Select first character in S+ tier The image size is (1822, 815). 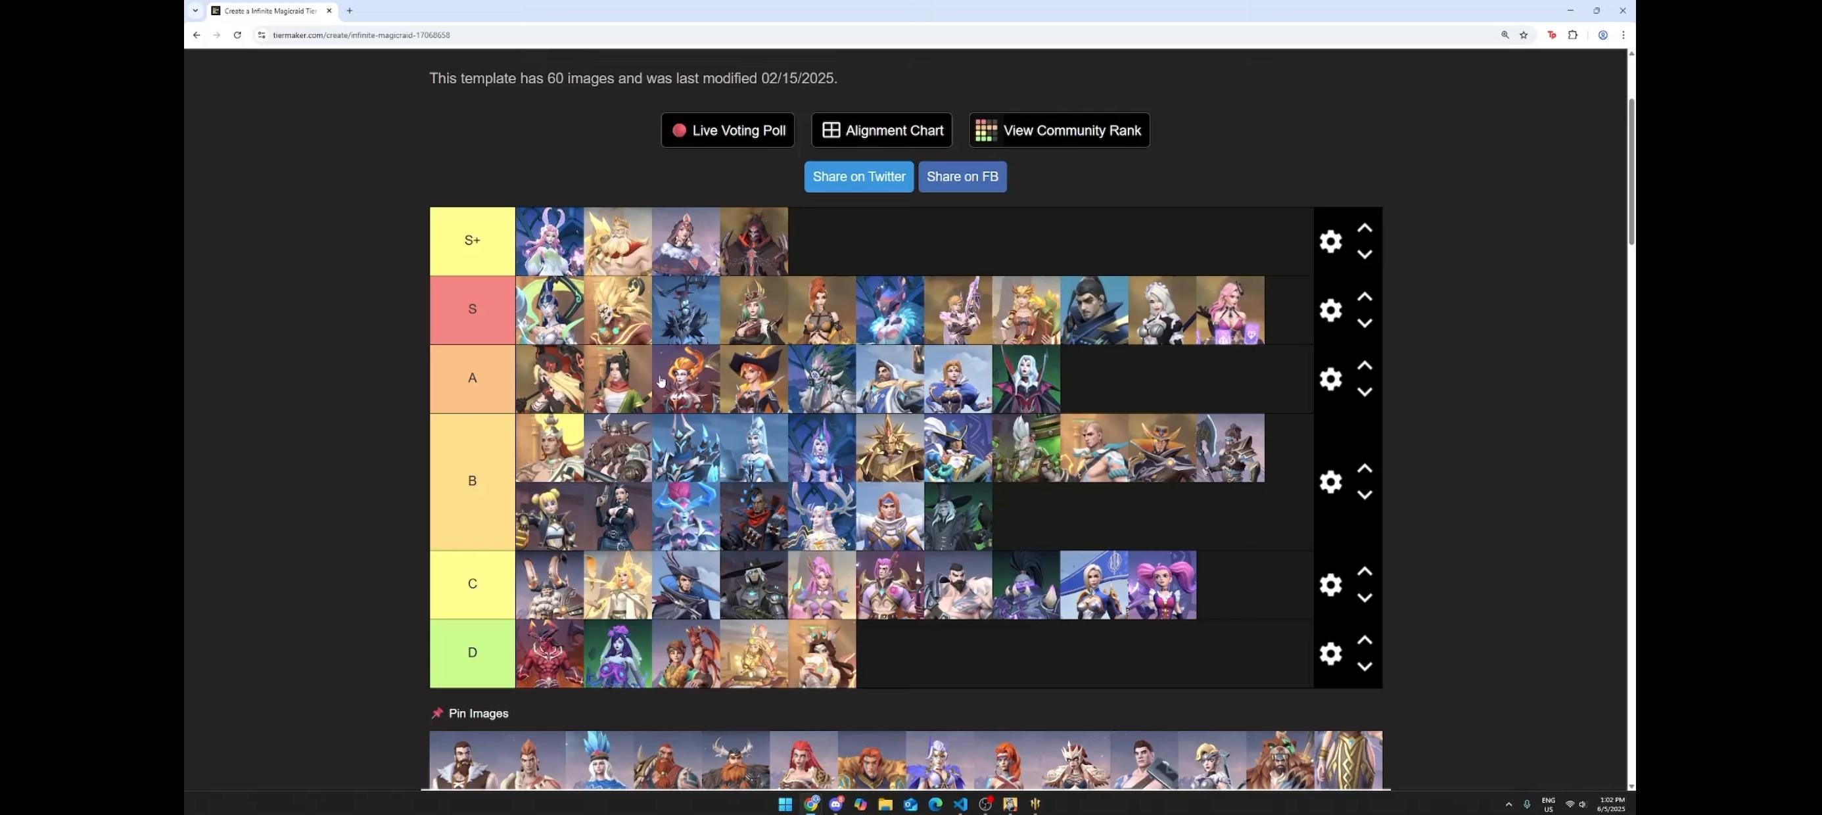(x=549, y=241)
